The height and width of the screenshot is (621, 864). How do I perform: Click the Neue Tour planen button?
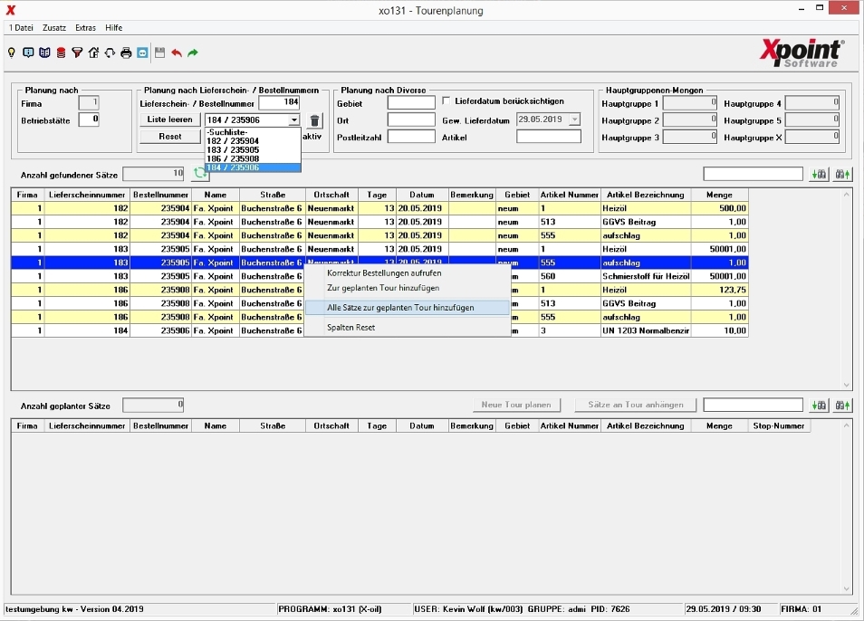click(516, 405)
